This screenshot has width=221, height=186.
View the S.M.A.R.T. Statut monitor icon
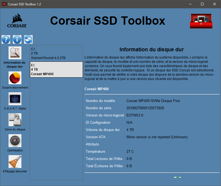[15, 99]
